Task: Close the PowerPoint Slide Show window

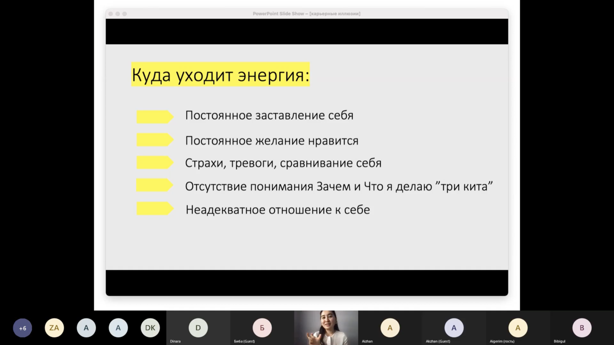Action: point(111,14)
